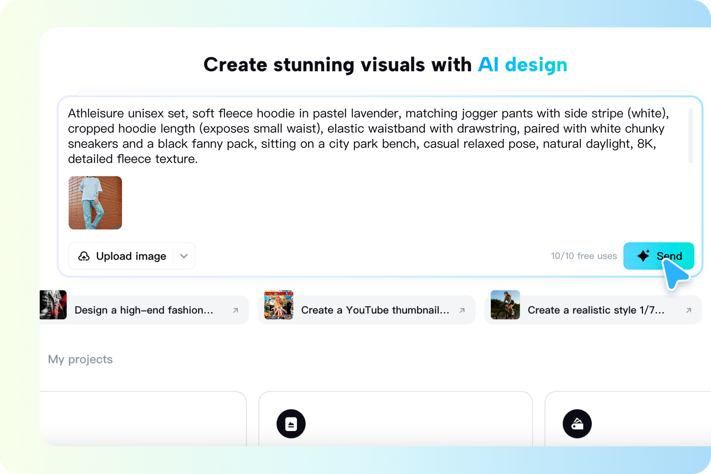Click the Send button
This screenshot has width=711, height=474.
(x=659, y=256)
